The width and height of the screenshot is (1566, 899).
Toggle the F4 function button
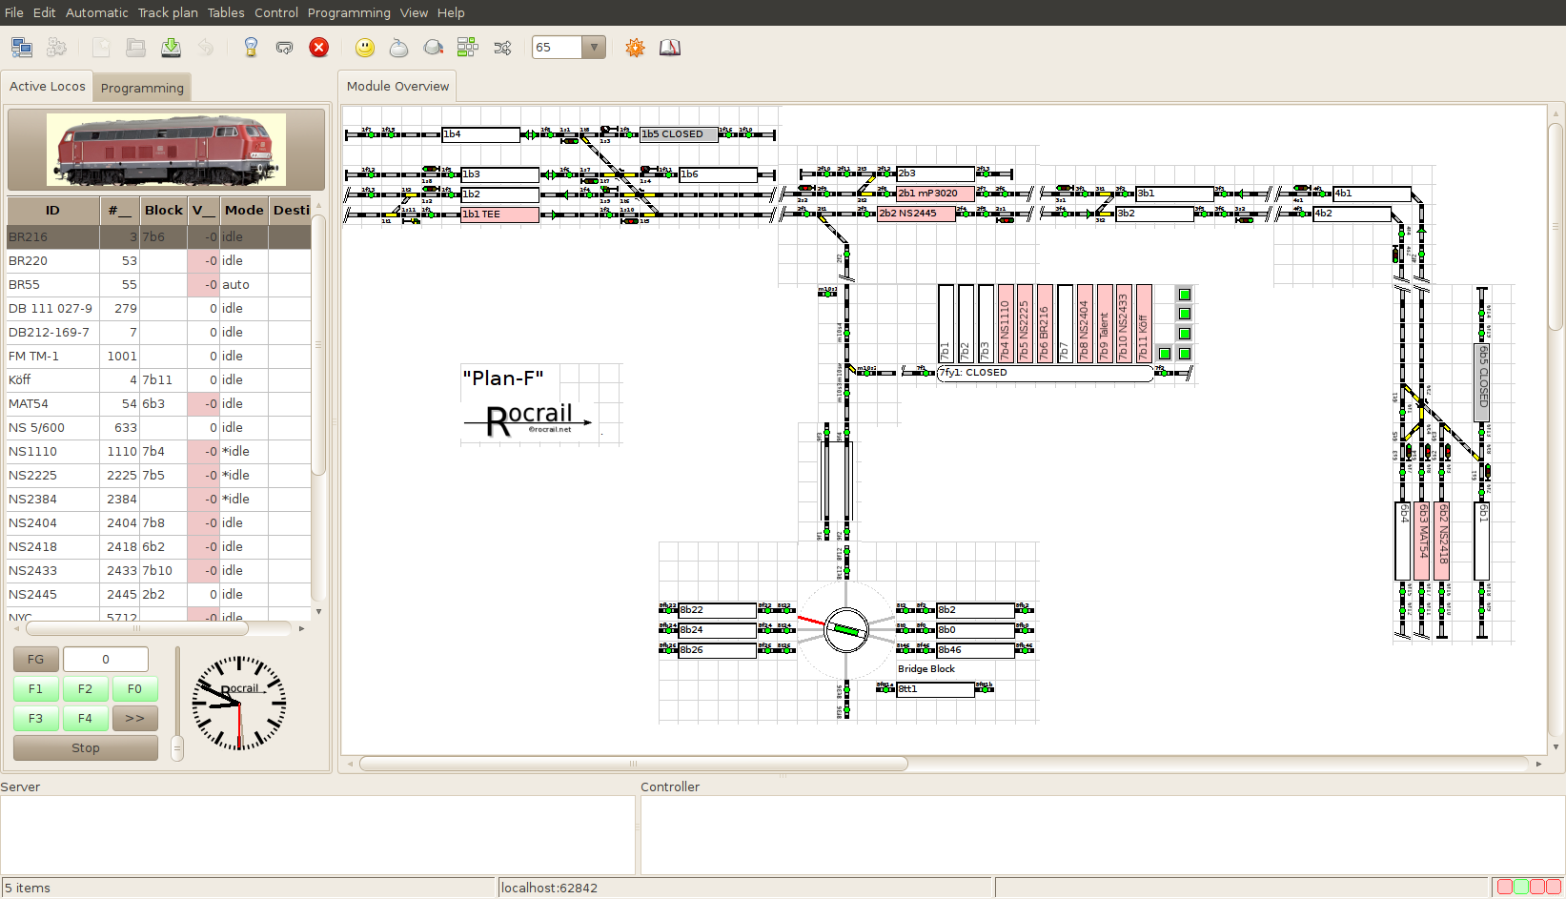[85, 719]
